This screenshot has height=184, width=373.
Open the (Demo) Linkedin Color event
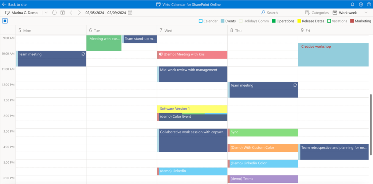[263, 164]
